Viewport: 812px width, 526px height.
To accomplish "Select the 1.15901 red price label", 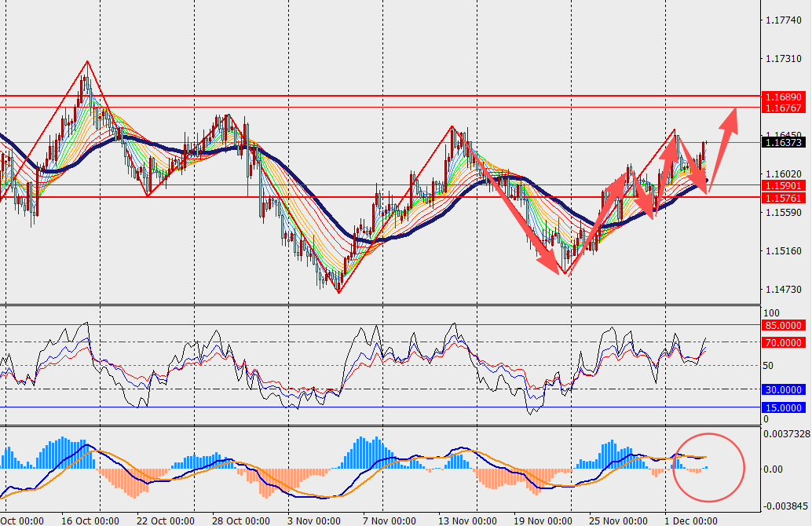I will [x=785, y=185].
